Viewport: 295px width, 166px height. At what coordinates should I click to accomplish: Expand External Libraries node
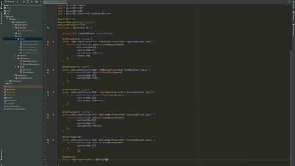point(12,106)
